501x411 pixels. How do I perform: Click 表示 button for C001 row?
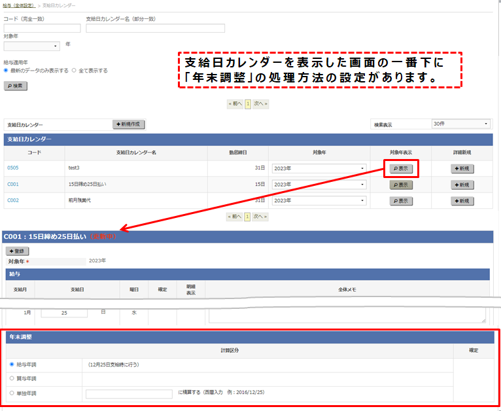click(401, 185)
